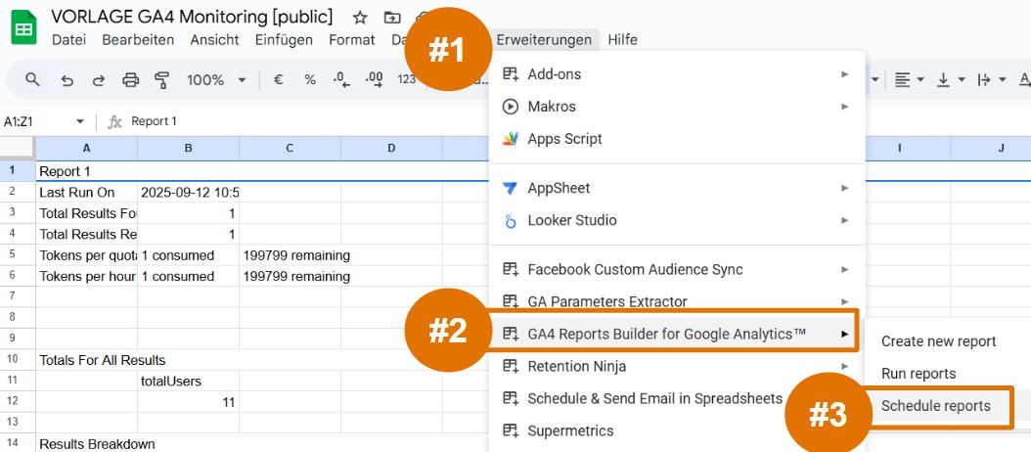
Task: Select cell 'Results Breakdown'
Action: pyautogui.click(x=87, y=444)
